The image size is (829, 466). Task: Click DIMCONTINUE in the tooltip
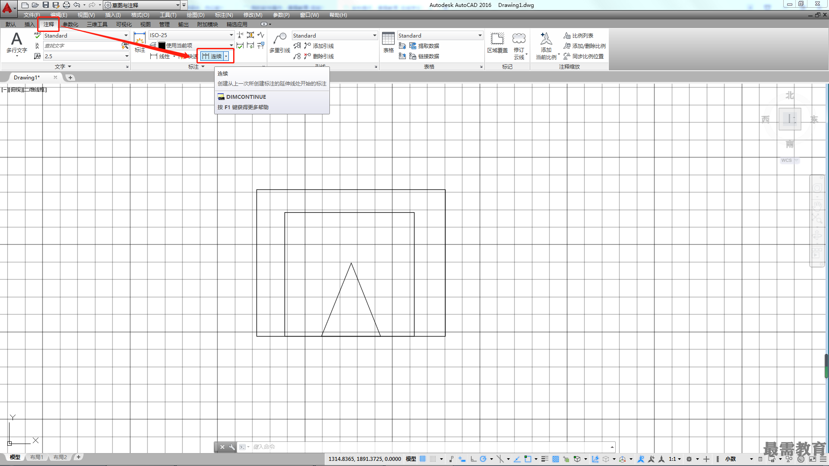click(246, 97)
